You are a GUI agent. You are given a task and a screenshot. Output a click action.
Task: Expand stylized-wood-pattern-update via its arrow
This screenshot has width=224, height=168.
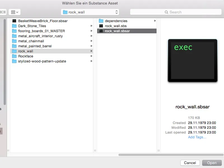coord(92,61)
